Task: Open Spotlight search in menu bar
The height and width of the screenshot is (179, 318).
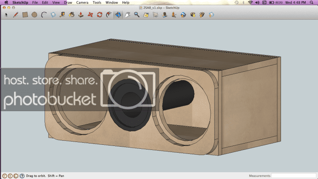Action: point(312,2)
